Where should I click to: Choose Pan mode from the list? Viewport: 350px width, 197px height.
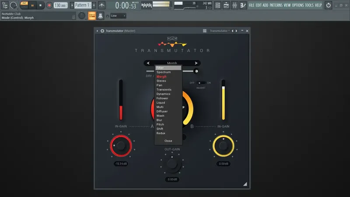168,85
